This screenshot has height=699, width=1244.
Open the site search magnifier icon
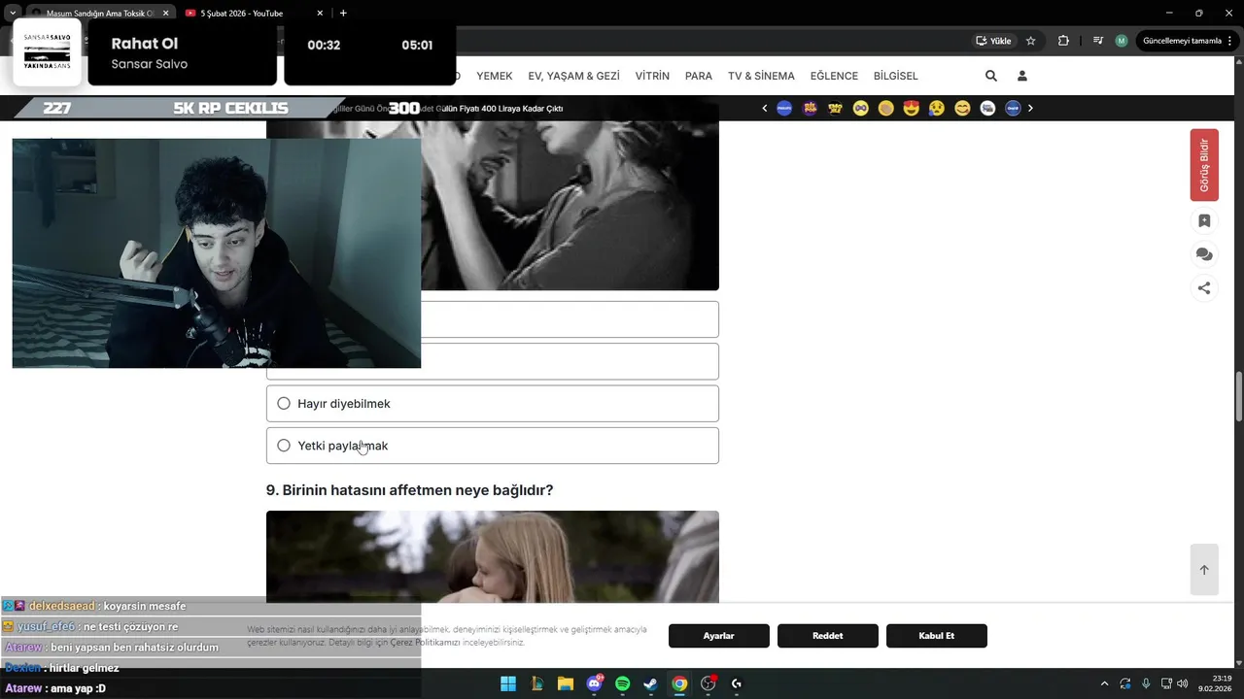click(990, 76)
